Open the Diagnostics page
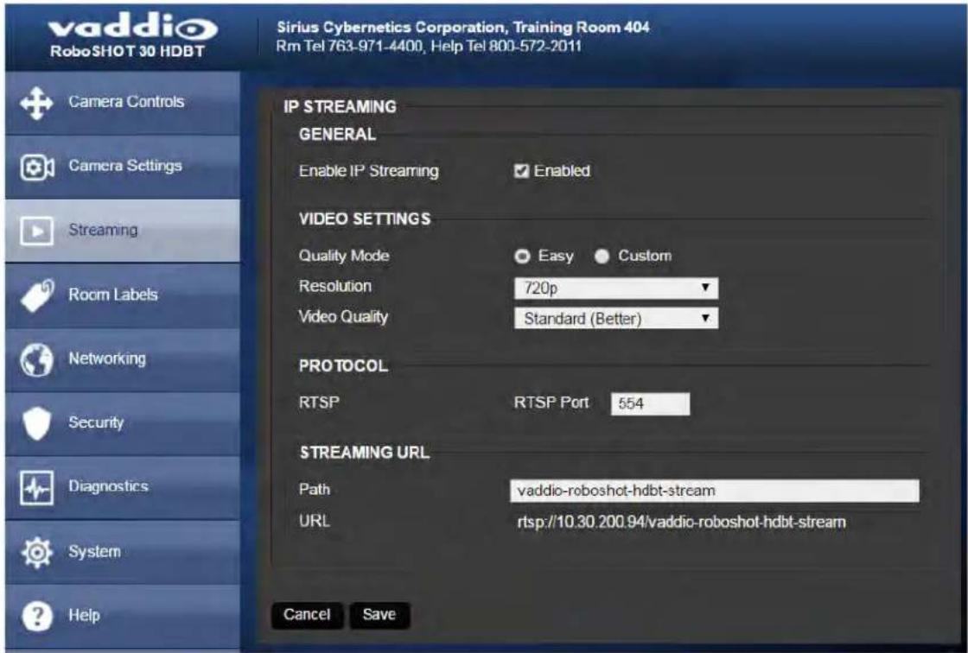 tap(122, 488)
